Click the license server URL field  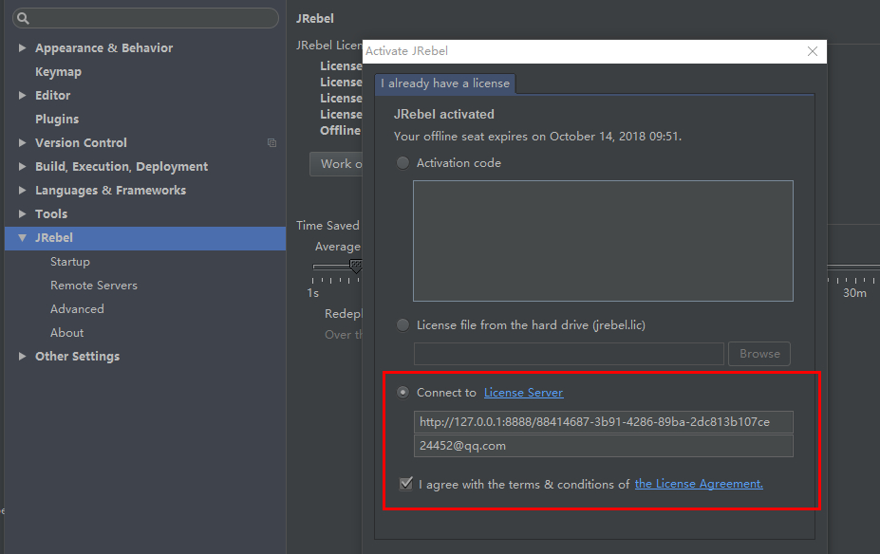(x=604, y=422)
